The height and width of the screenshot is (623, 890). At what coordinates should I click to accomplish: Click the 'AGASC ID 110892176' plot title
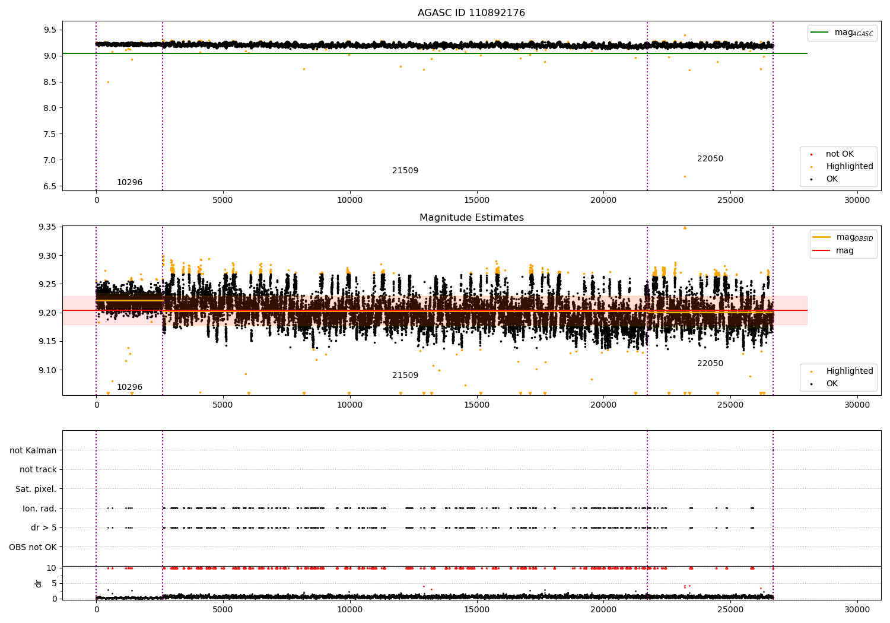click(x=471, y=13)
